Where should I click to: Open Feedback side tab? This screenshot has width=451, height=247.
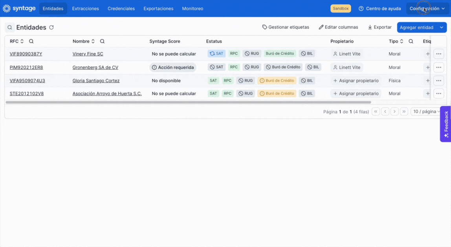pos(446,124)
